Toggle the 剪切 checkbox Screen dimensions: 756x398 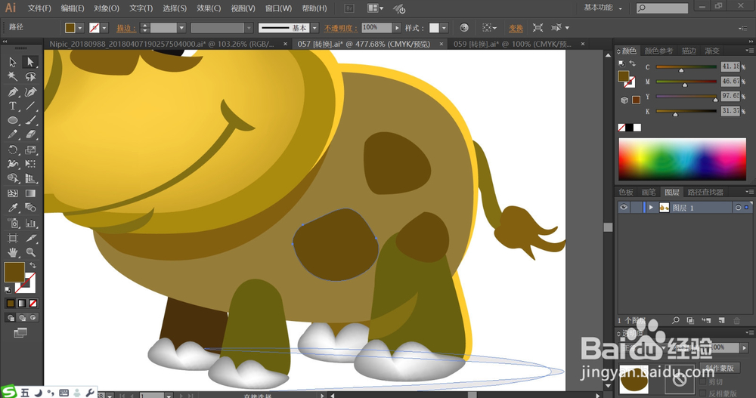click(703, 381)
